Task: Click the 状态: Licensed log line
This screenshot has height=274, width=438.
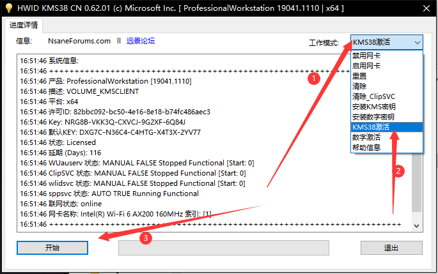Action: coord(58,142)
